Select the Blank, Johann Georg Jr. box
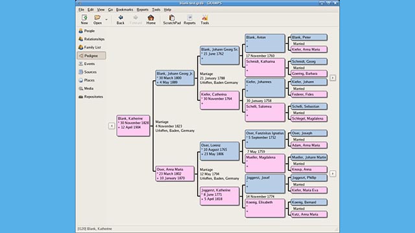Viewport: 415px width, 233px height. (175, 78)
